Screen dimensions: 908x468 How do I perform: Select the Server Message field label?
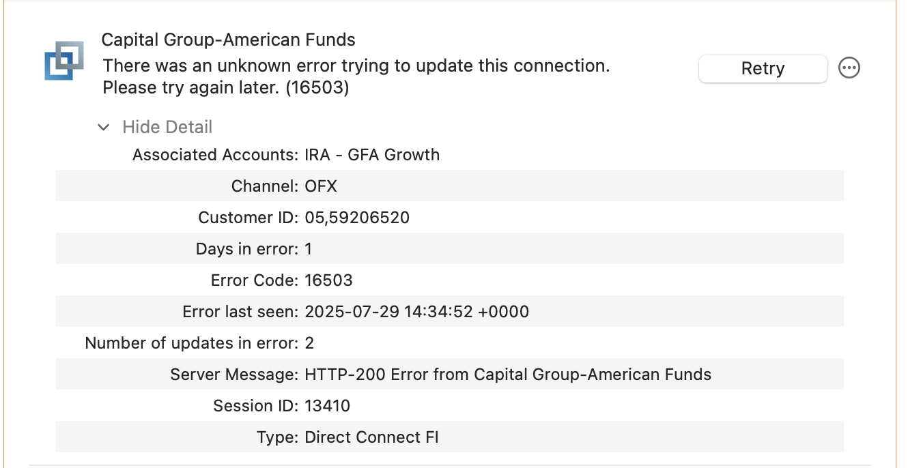234,375
